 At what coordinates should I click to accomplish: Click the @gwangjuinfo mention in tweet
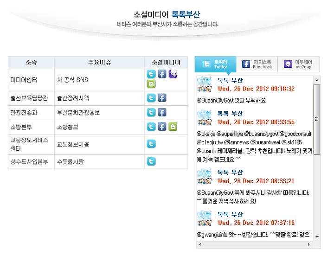click(212, 235)
